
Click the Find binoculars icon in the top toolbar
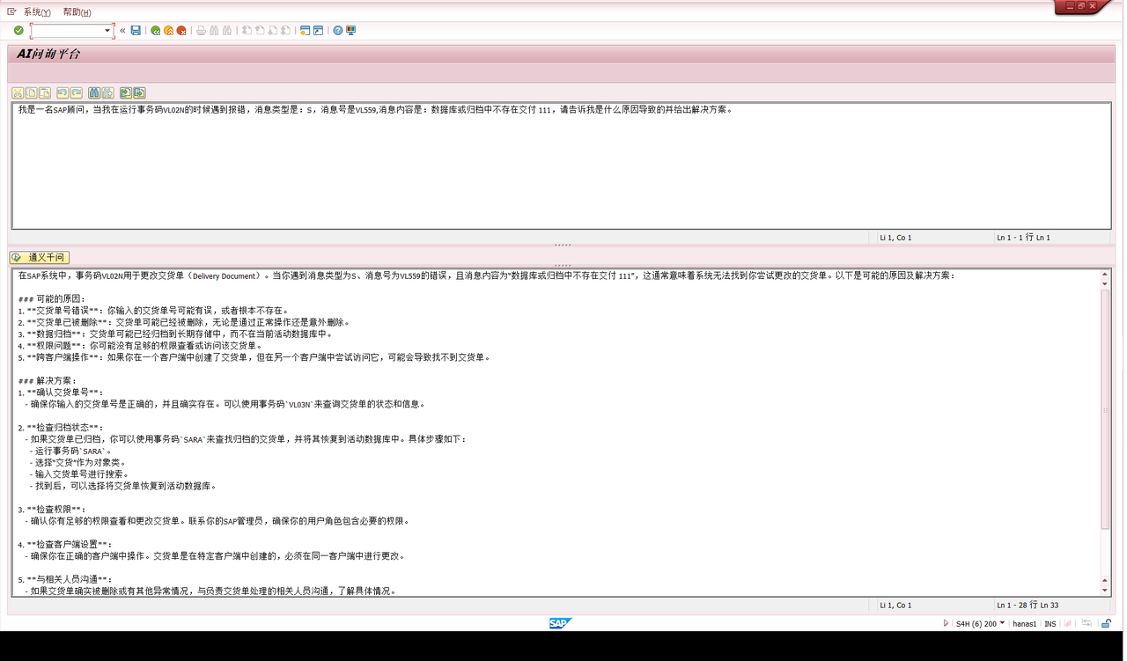click(x=214, y=30)
